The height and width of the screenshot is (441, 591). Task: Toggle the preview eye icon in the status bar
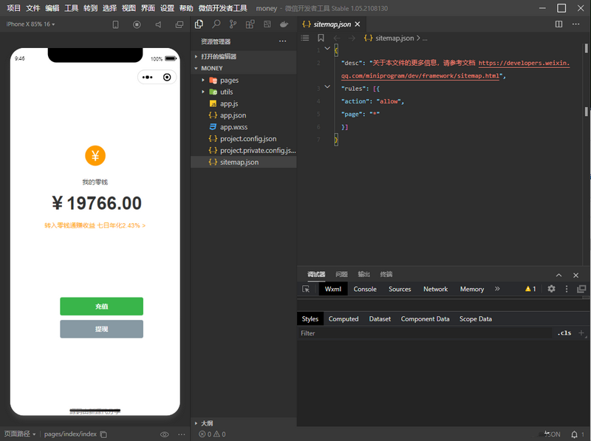164,434
